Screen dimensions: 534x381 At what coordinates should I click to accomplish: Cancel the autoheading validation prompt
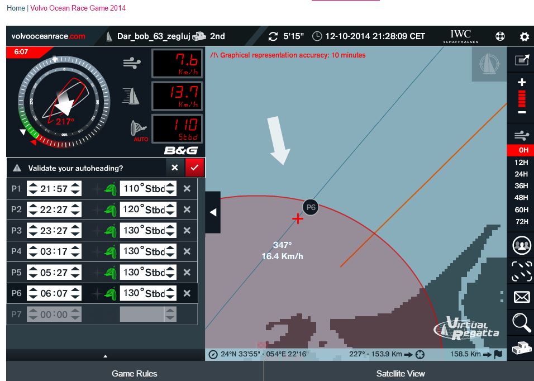pos(175,168)
